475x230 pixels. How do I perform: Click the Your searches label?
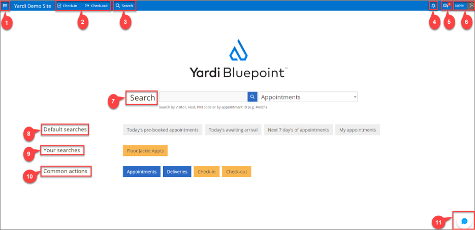point(62,150)
